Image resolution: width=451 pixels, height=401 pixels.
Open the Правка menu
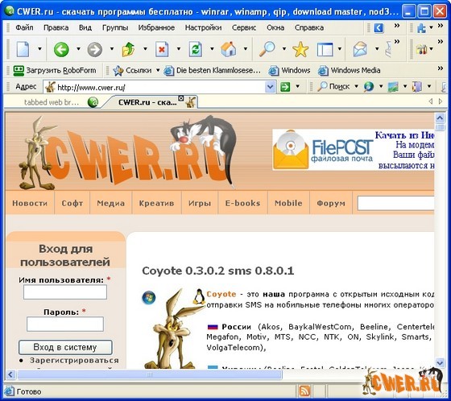56,27
